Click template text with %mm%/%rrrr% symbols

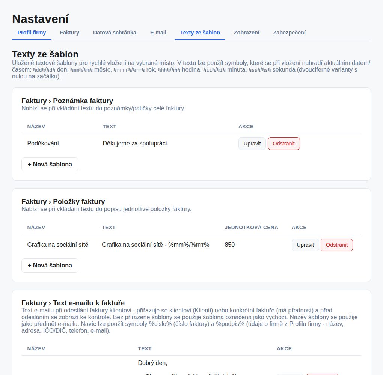point(155,245)
